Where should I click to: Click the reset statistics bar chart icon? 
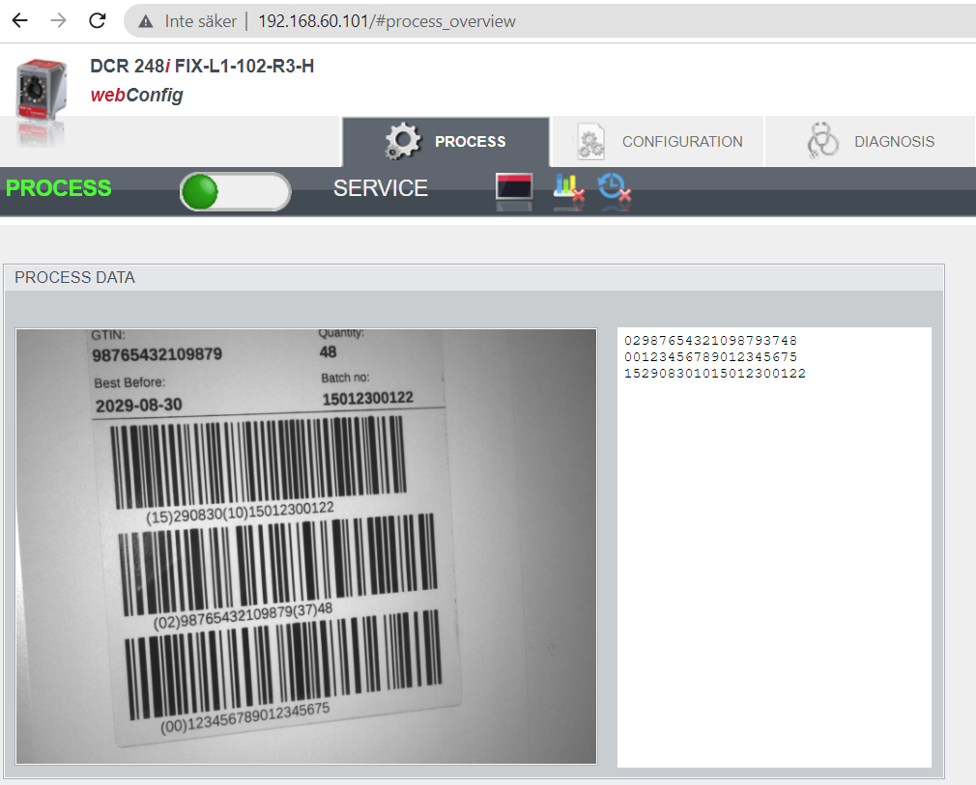[568, 187]
